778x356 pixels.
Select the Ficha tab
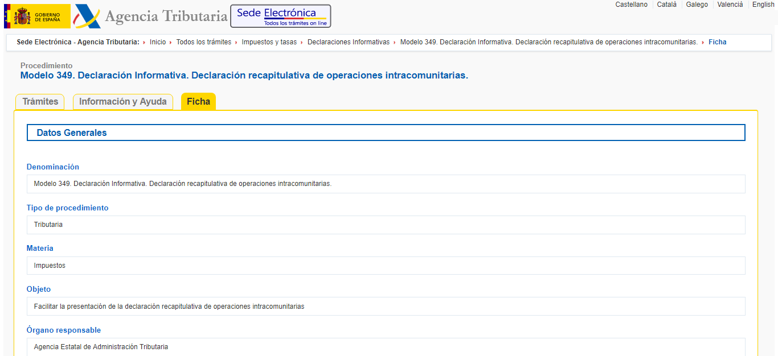(x=198, y=102)
